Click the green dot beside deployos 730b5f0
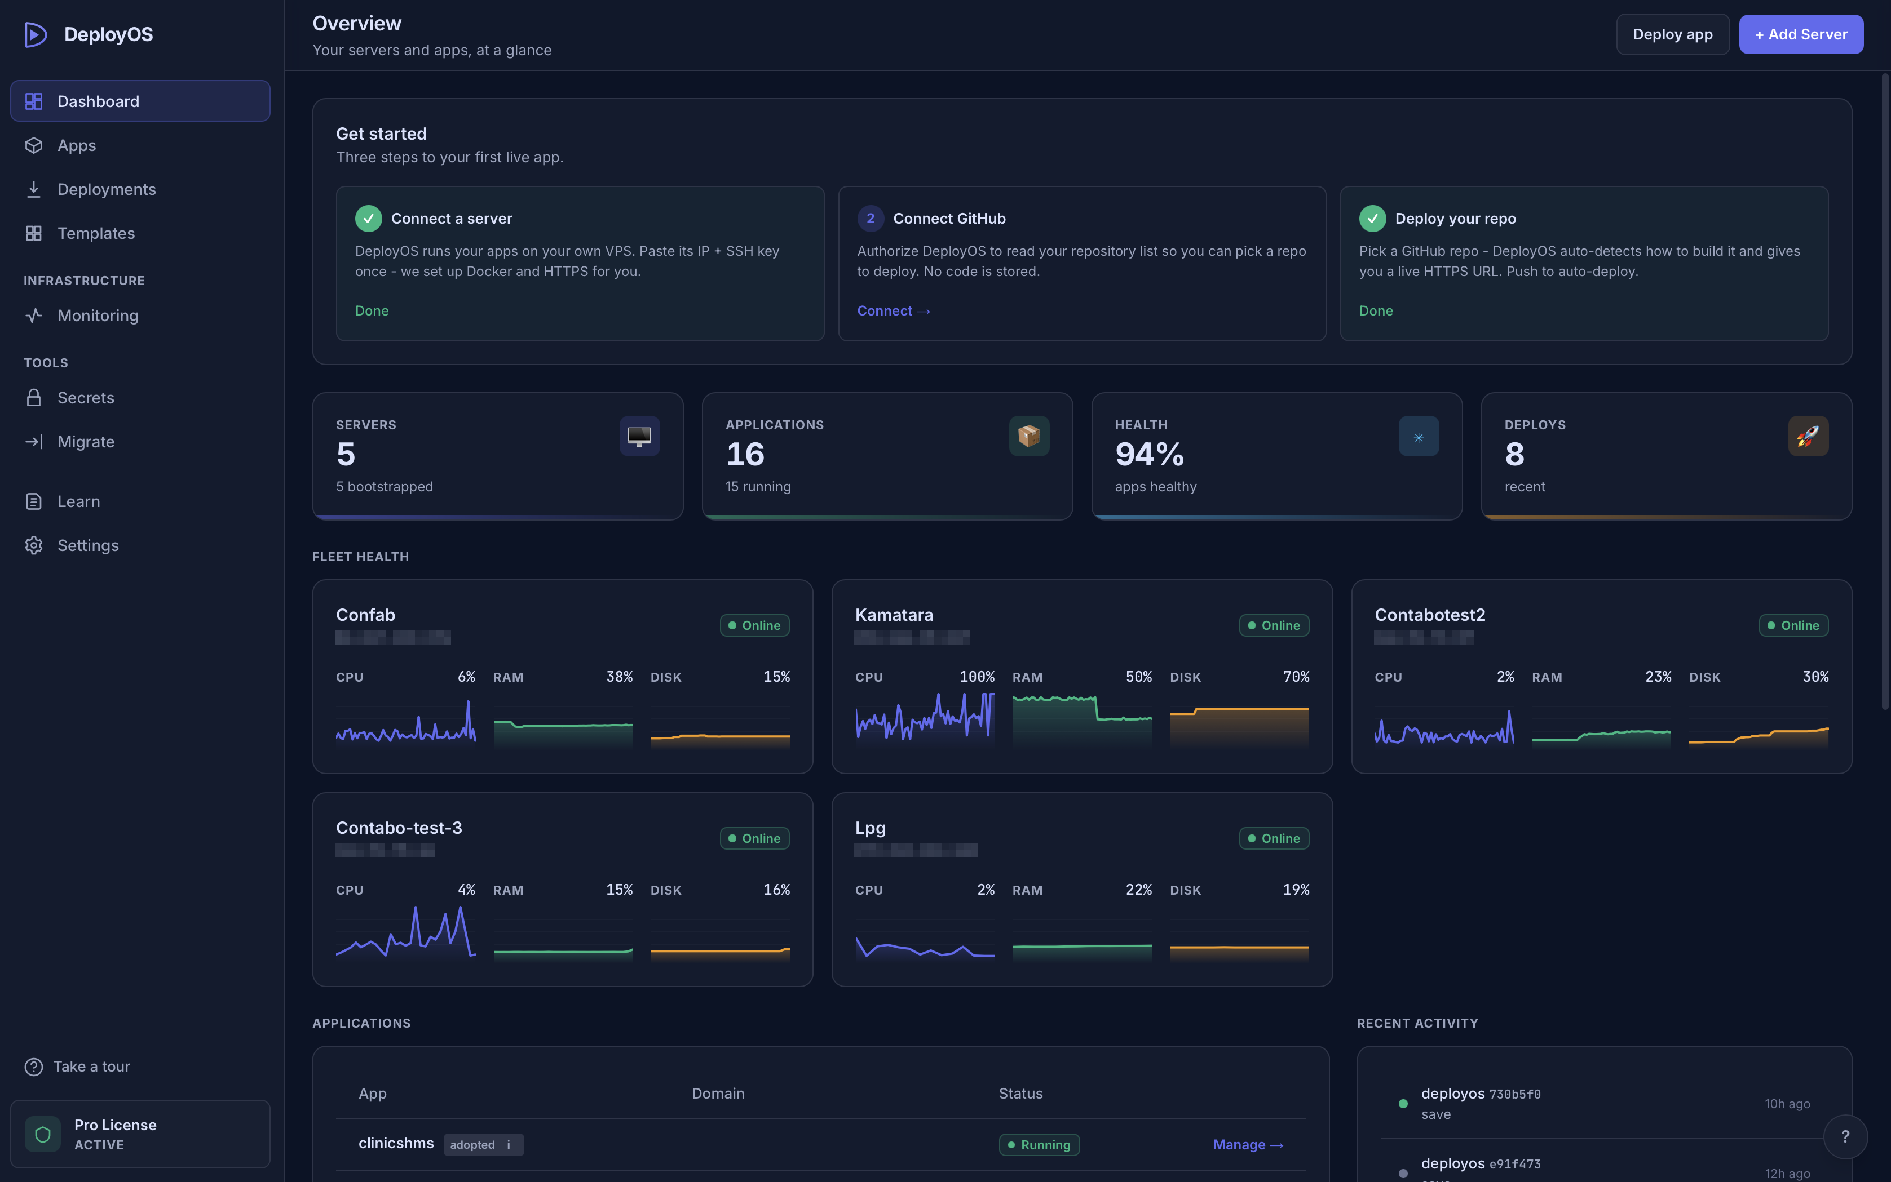 [1403, 1104]
